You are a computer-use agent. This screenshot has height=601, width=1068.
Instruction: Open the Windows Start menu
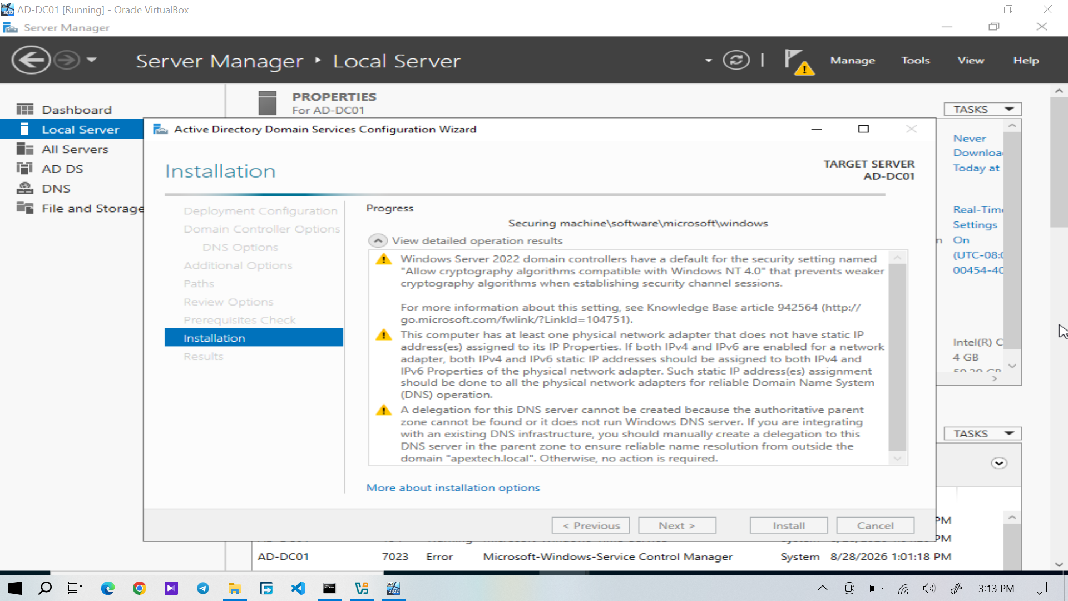point(15,588)
